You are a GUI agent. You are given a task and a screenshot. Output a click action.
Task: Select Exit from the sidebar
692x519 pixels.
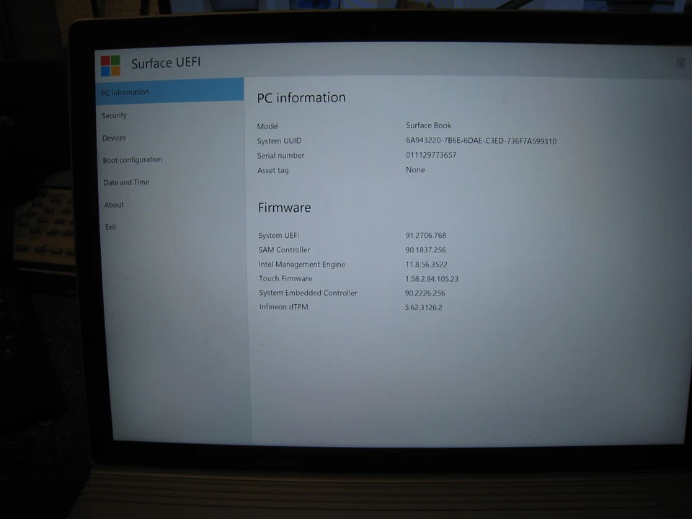point(110,226)
